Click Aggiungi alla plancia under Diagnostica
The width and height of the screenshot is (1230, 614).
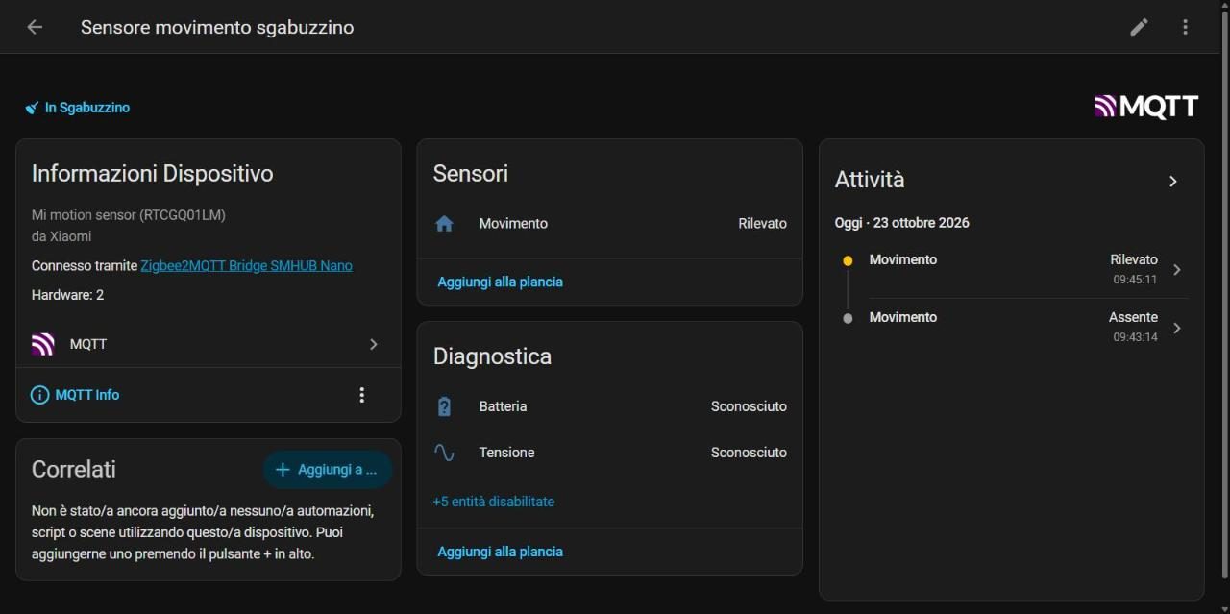(x=501, y=552)
